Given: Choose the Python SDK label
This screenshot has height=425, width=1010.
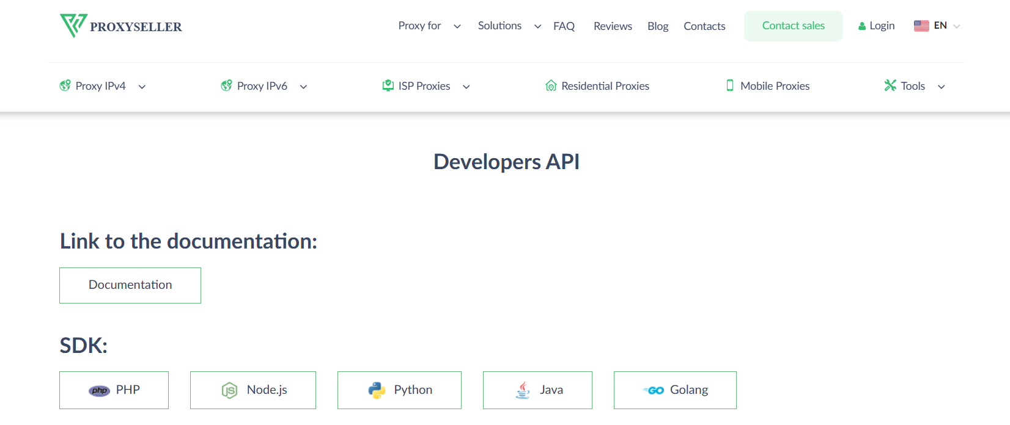Looking at the screenshot, I should coord(413,390).
